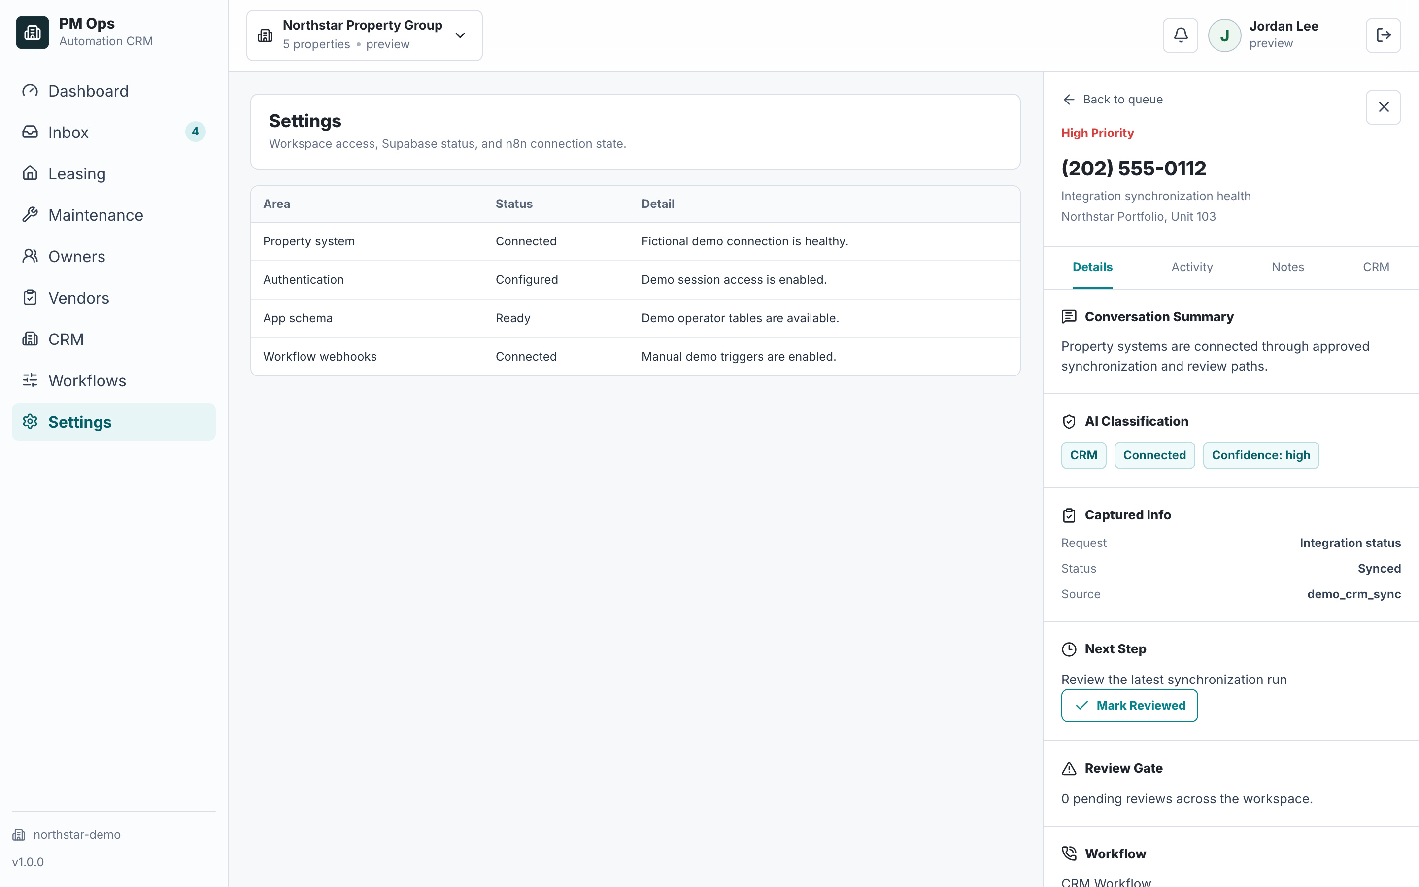Select Settings in sidebar
The height and width of the screenshot is (887, 1419).
click(x=114, y=422)
